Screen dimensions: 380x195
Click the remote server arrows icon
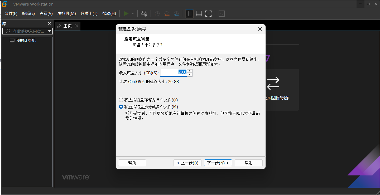(273, 83)
